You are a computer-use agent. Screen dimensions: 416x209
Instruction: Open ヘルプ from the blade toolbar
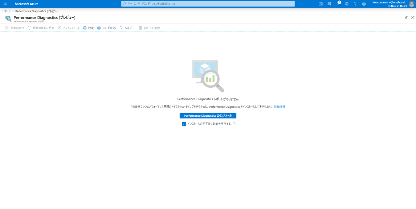pyautogui.click(x=126, y=28)
